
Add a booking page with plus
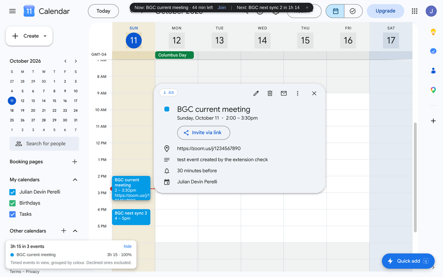[75, 162]
